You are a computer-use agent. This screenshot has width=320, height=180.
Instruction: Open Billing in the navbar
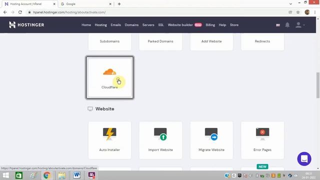coord(210,25)
